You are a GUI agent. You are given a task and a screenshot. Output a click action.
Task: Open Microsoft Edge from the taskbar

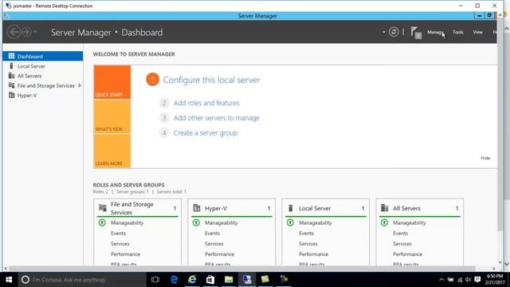[174, 280]
